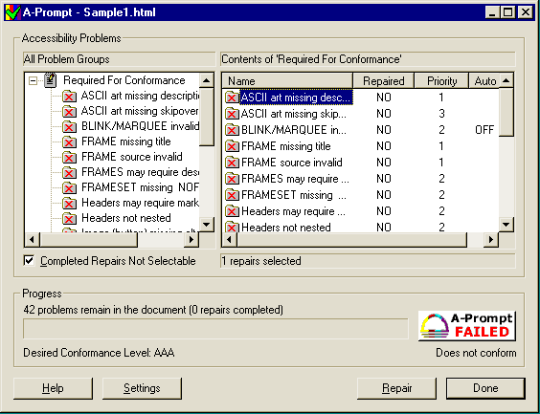Click priority 3 of 'ASCII art missing skip...'

point(441,114)
